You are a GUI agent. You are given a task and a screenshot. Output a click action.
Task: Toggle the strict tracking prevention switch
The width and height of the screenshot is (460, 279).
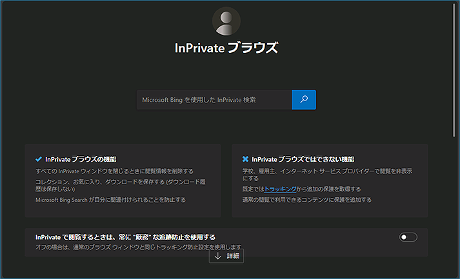[x=408, y=237]
